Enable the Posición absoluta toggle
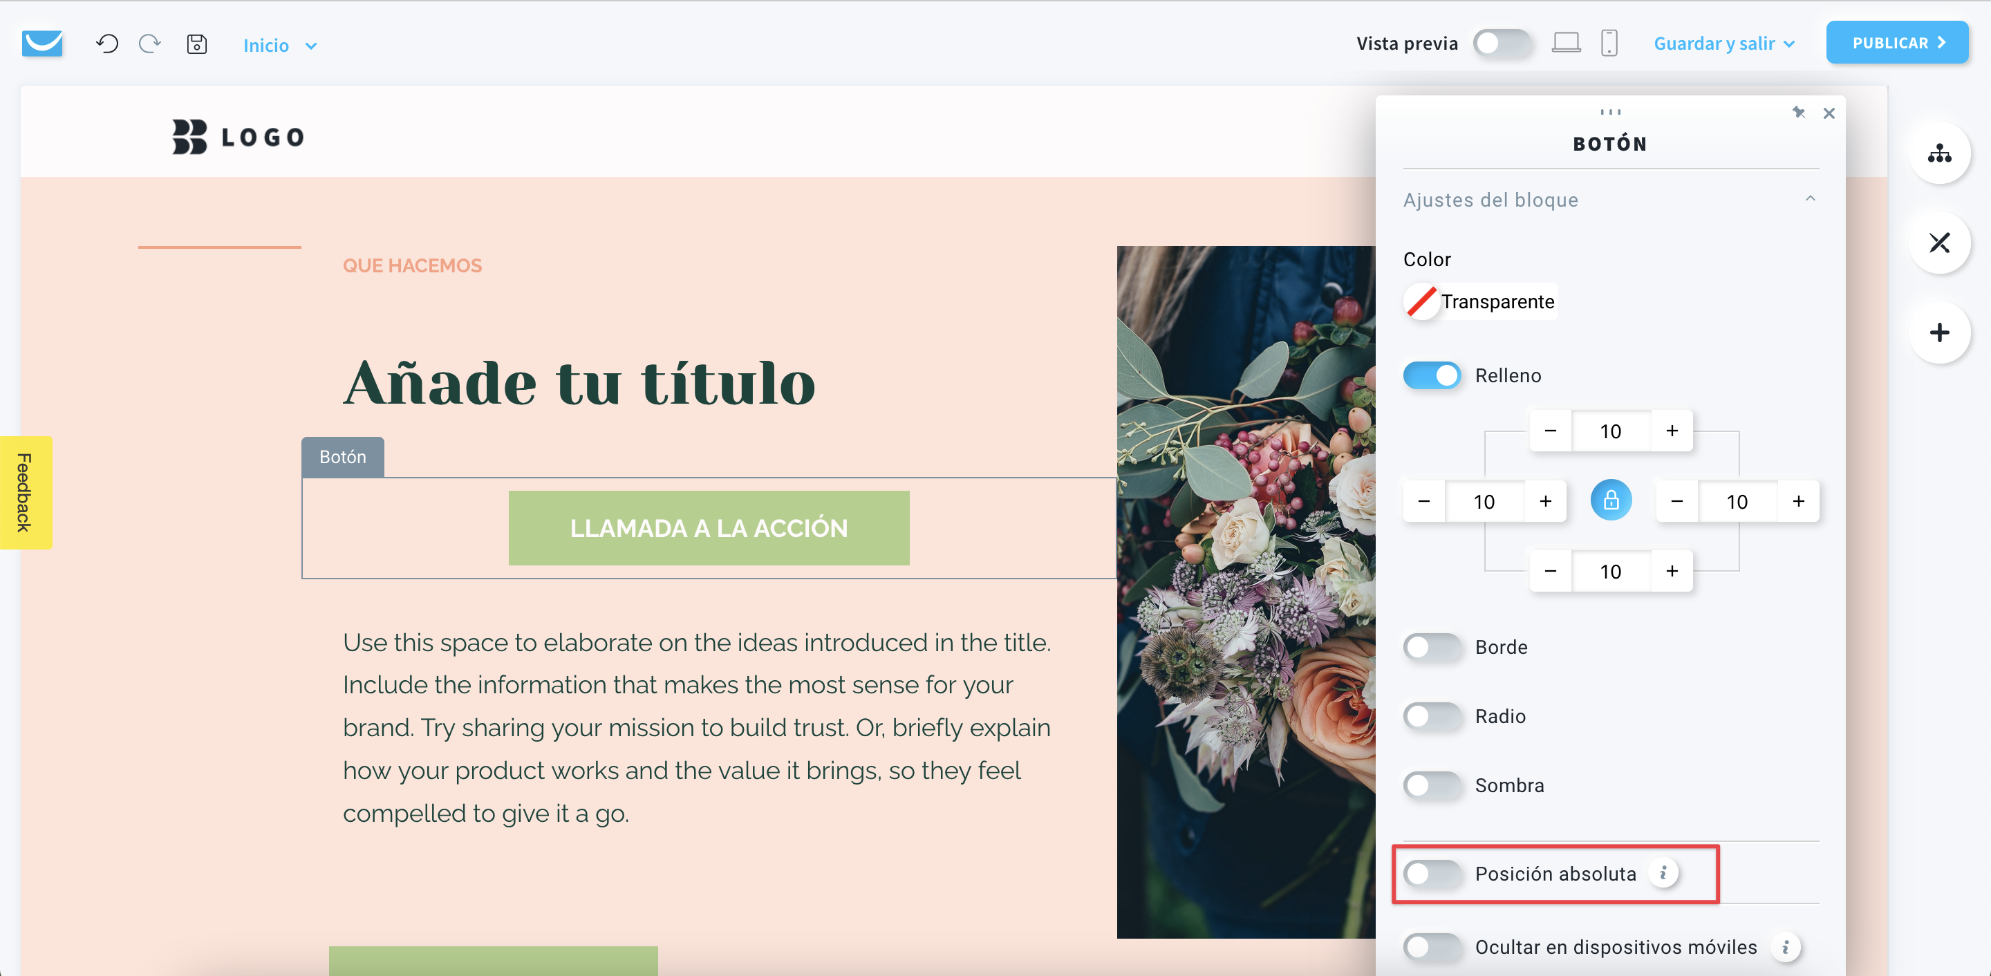 [x=1432, y=874]
